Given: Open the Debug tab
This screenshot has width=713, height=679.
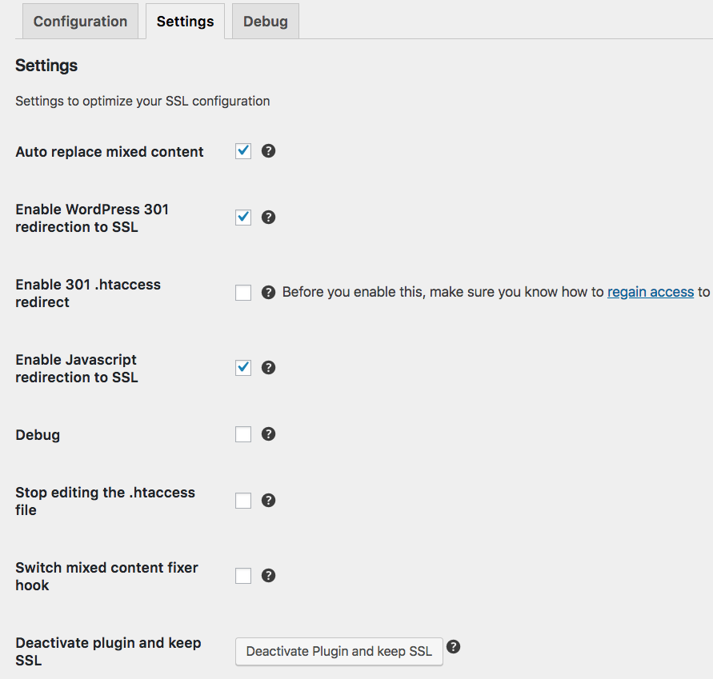Looking at the screenshot, I should pos(265,21).
